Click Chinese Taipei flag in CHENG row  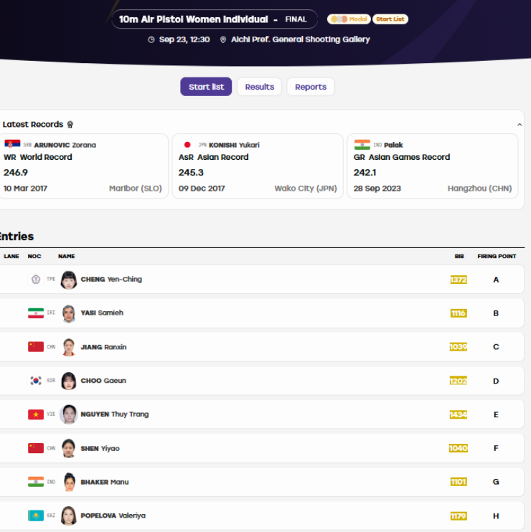(36, 279)
